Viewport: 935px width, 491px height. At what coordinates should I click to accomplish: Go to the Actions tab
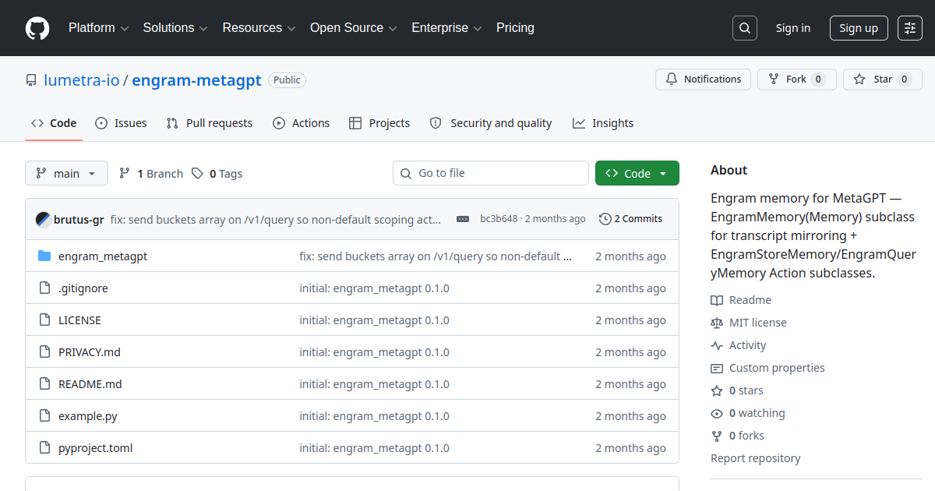click(x=301, y=123)
